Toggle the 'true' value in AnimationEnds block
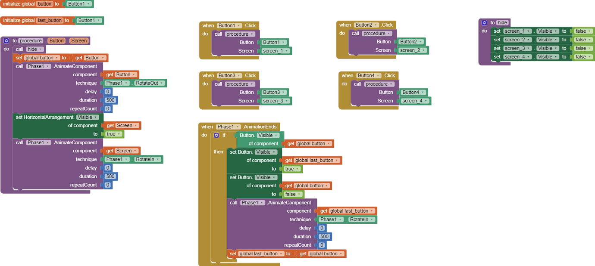 pos(292,169)
